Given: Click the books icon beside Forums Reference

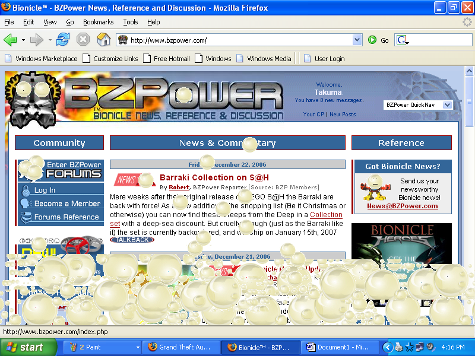Looking at the screenshot, I should pos(26,217).
